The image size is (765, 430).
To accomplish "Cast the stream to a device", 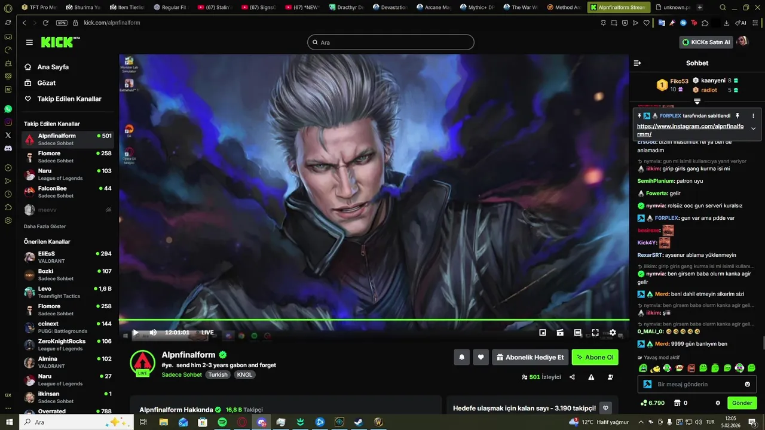I will (x=560, y=333).
